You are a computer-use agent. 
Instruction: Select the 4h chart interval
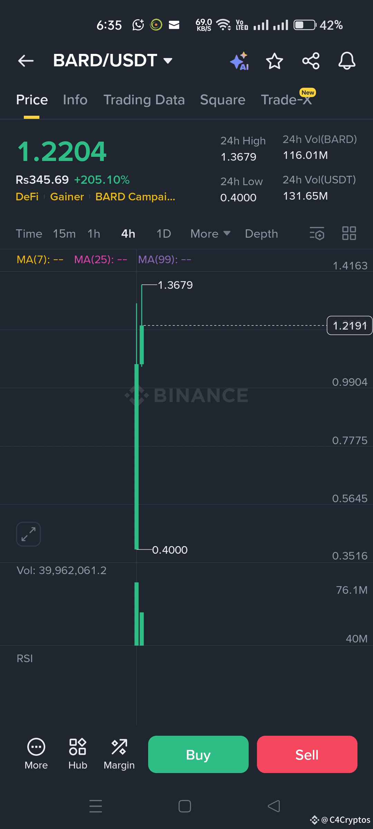128,234
